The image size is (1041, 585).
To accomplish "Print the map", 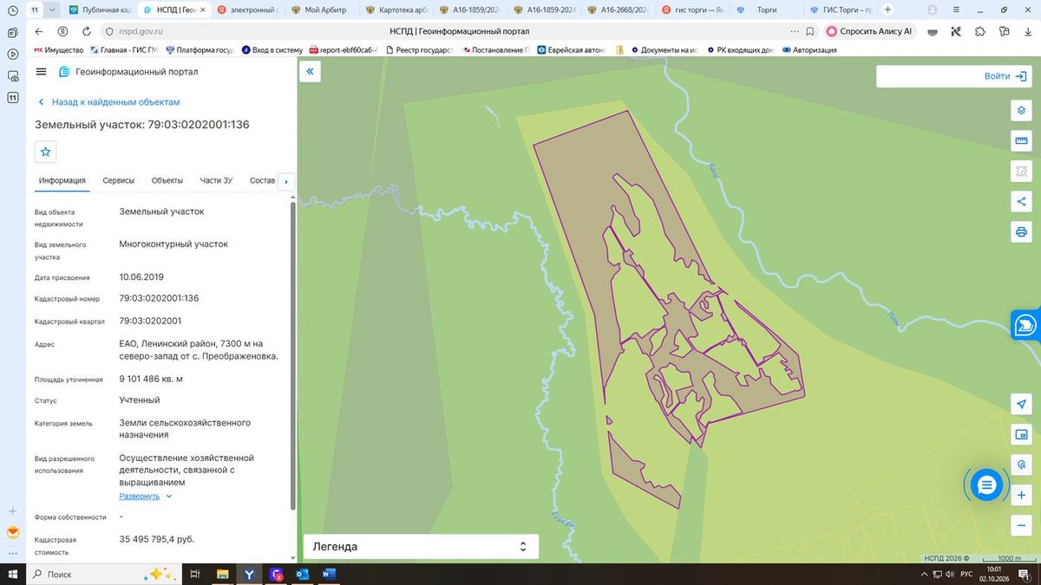I will coord(1021,232).
